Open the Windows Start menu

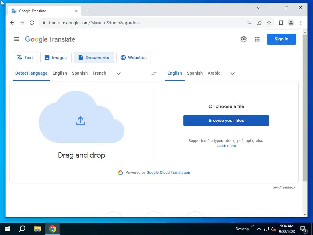point(7,229)
